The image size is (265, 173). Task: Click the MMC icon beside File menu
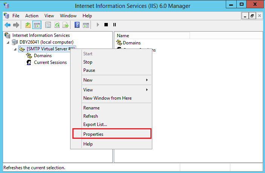pos(6,16)
